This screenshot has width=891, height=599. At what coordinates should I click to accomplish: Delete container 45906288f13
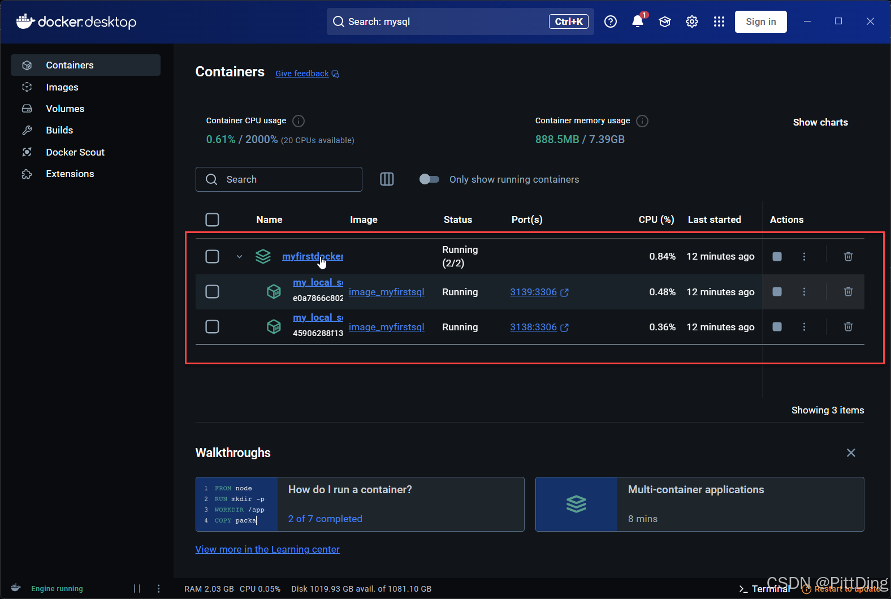pos(848,327)
